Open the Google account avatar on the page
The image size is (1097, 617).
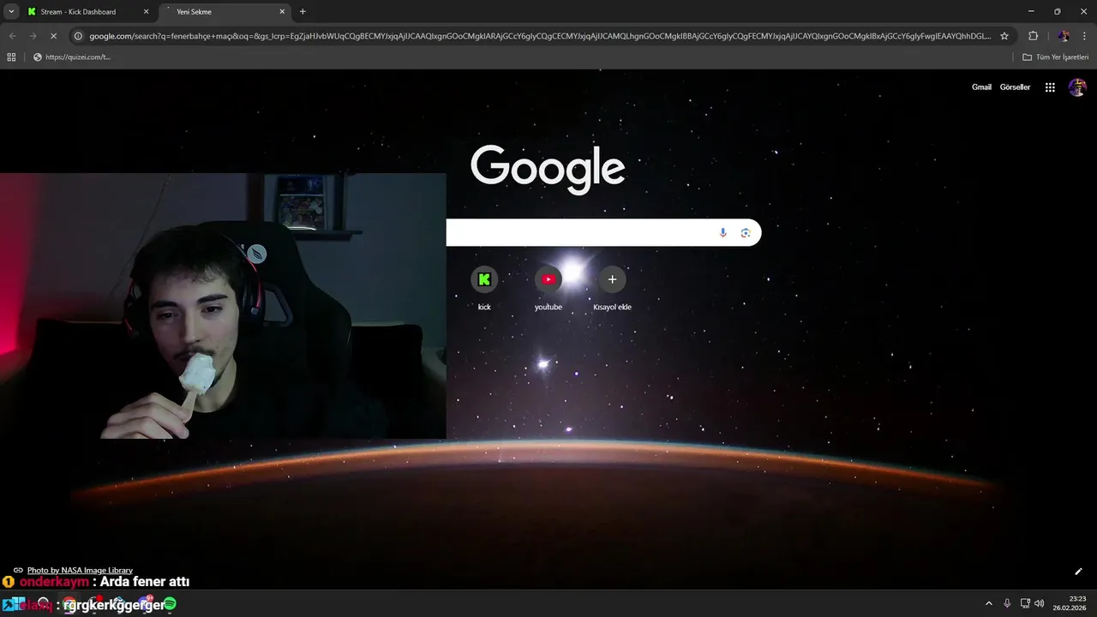pos(1077,87)
